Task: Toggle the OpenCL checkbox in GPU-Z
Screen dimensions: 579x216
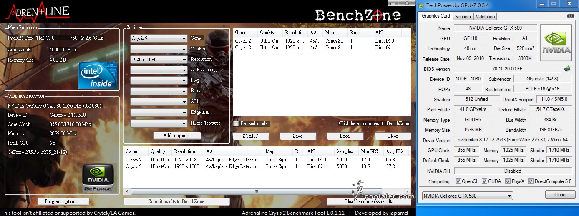Action: pos(458,181)
